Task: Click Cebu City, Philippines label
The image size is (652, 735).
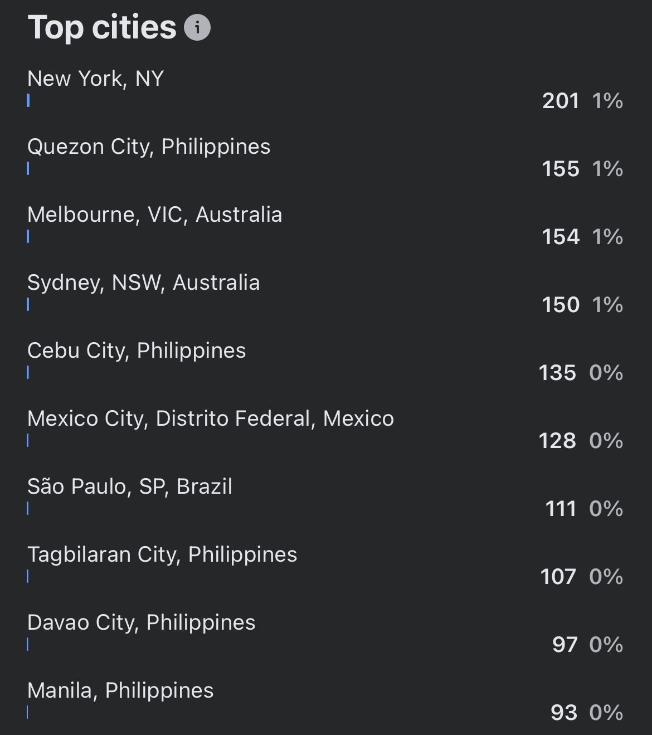Action: tap(137, 351)
